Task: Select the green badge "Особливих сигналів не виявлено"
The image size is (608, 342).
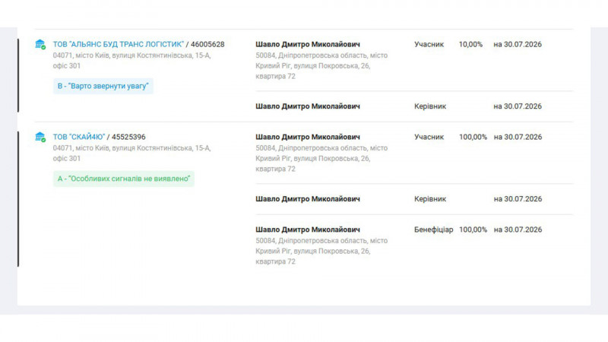Action: tap(124, 179)
